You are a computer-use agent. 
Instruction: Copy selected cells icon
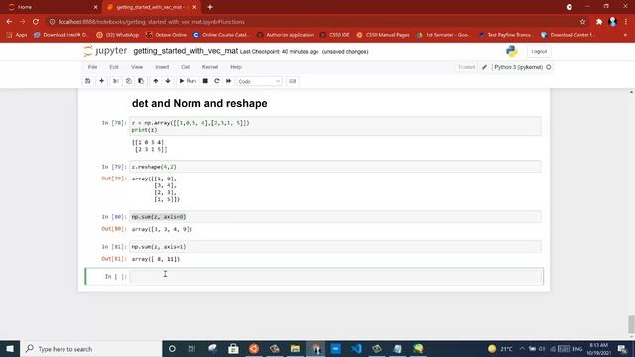128,81
